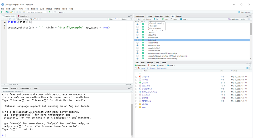Image resolution: width=253 pixels, height=138 pixels.
Task: Close the creation file.R tab
Action: pyautogui.click(x=15, y=16)
